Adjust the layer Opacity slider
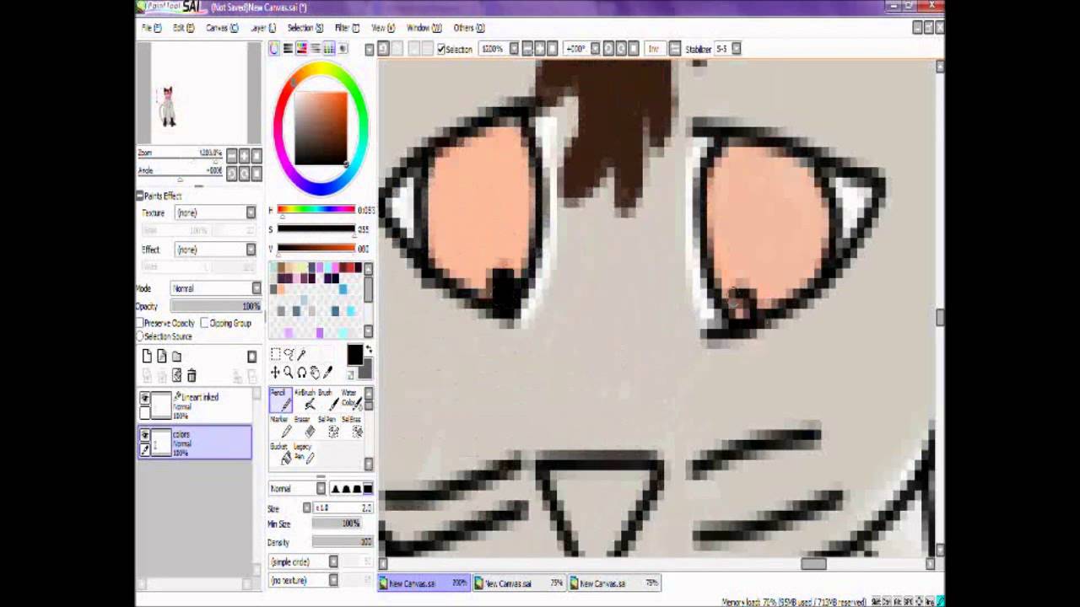Image resolution: width=1080 pixels, height=607 pixels. [x=216, y=306]
